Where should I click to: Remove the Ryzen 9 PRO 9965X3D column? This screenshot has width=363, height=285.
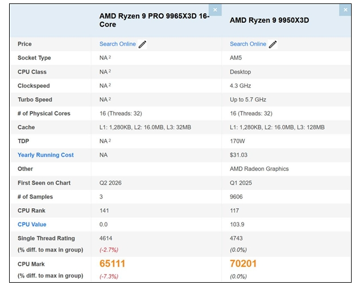click(215, 10)
